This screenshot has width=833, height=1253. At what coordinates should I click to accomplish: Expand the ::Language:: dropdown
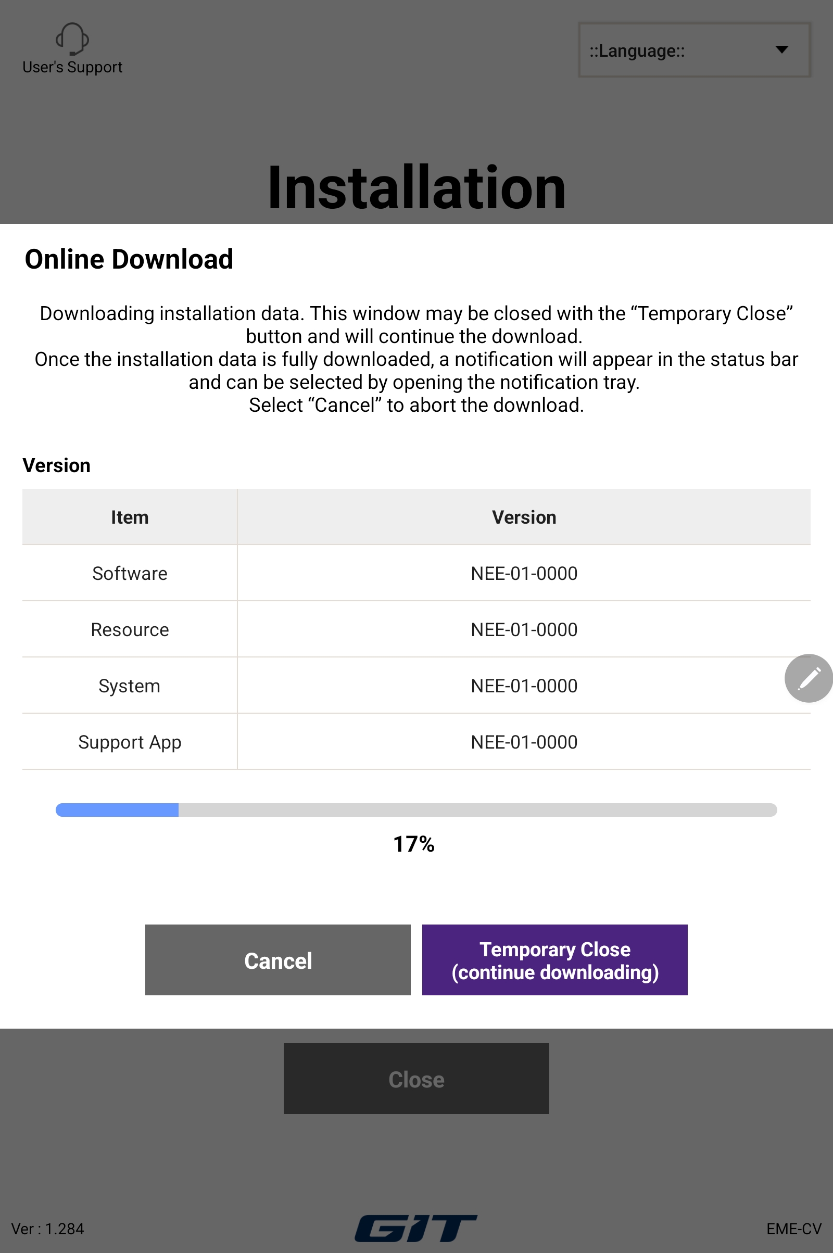(x=694, y=50)
